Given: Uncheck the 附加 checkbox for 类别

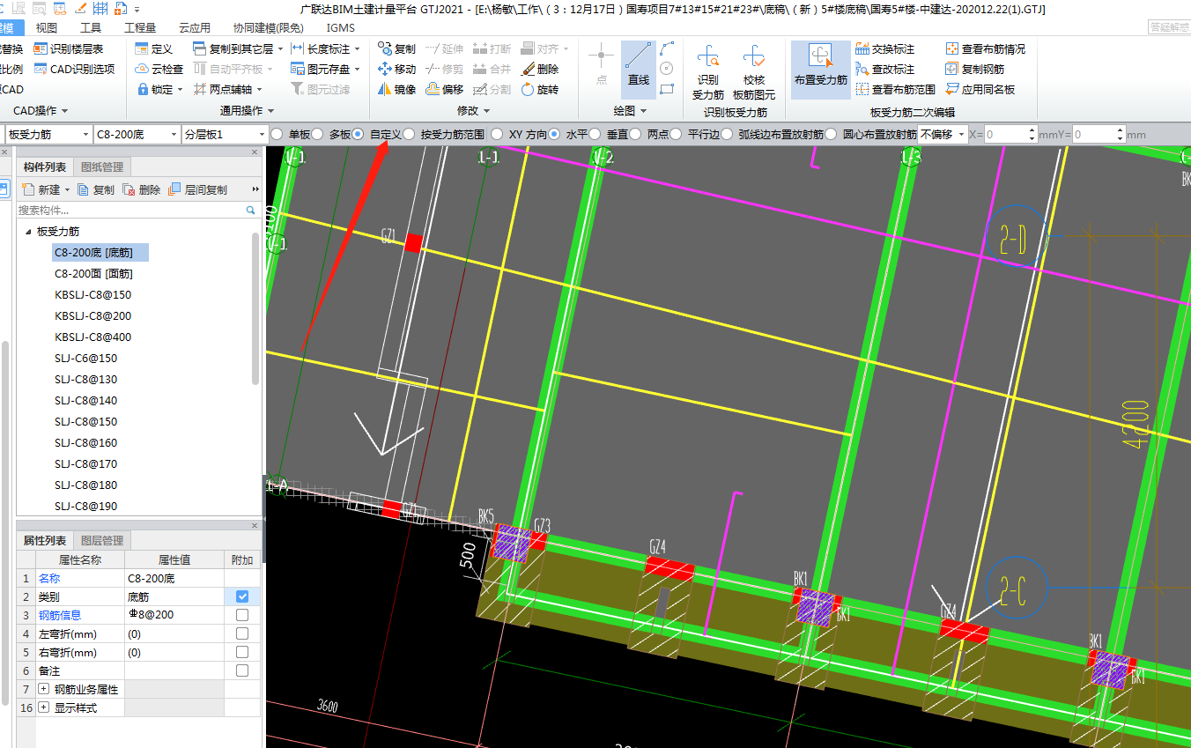Looking at the screenshot, I should click(x=242, y=596).
